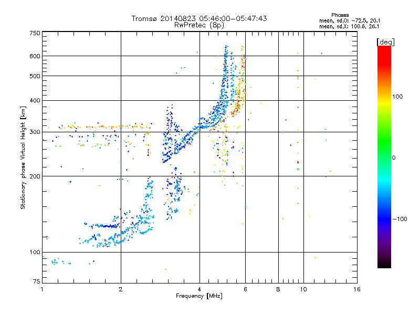Click the x-axis tick label '8'
Image resolution: width=420 pixels, height=315 pixels.
click(278, 289)
